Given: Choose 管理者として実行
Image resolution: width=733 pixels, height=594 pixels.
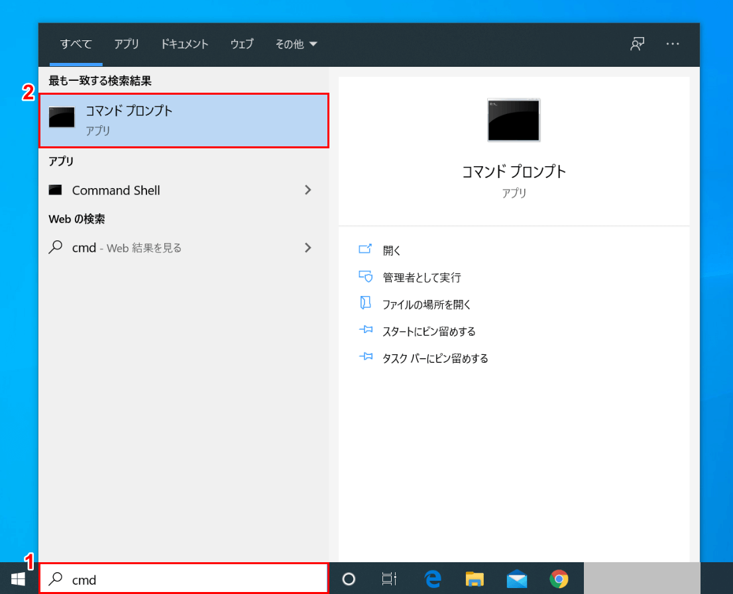Looking at the screenshot, I should pyautogui.click(x=422, y=278).
